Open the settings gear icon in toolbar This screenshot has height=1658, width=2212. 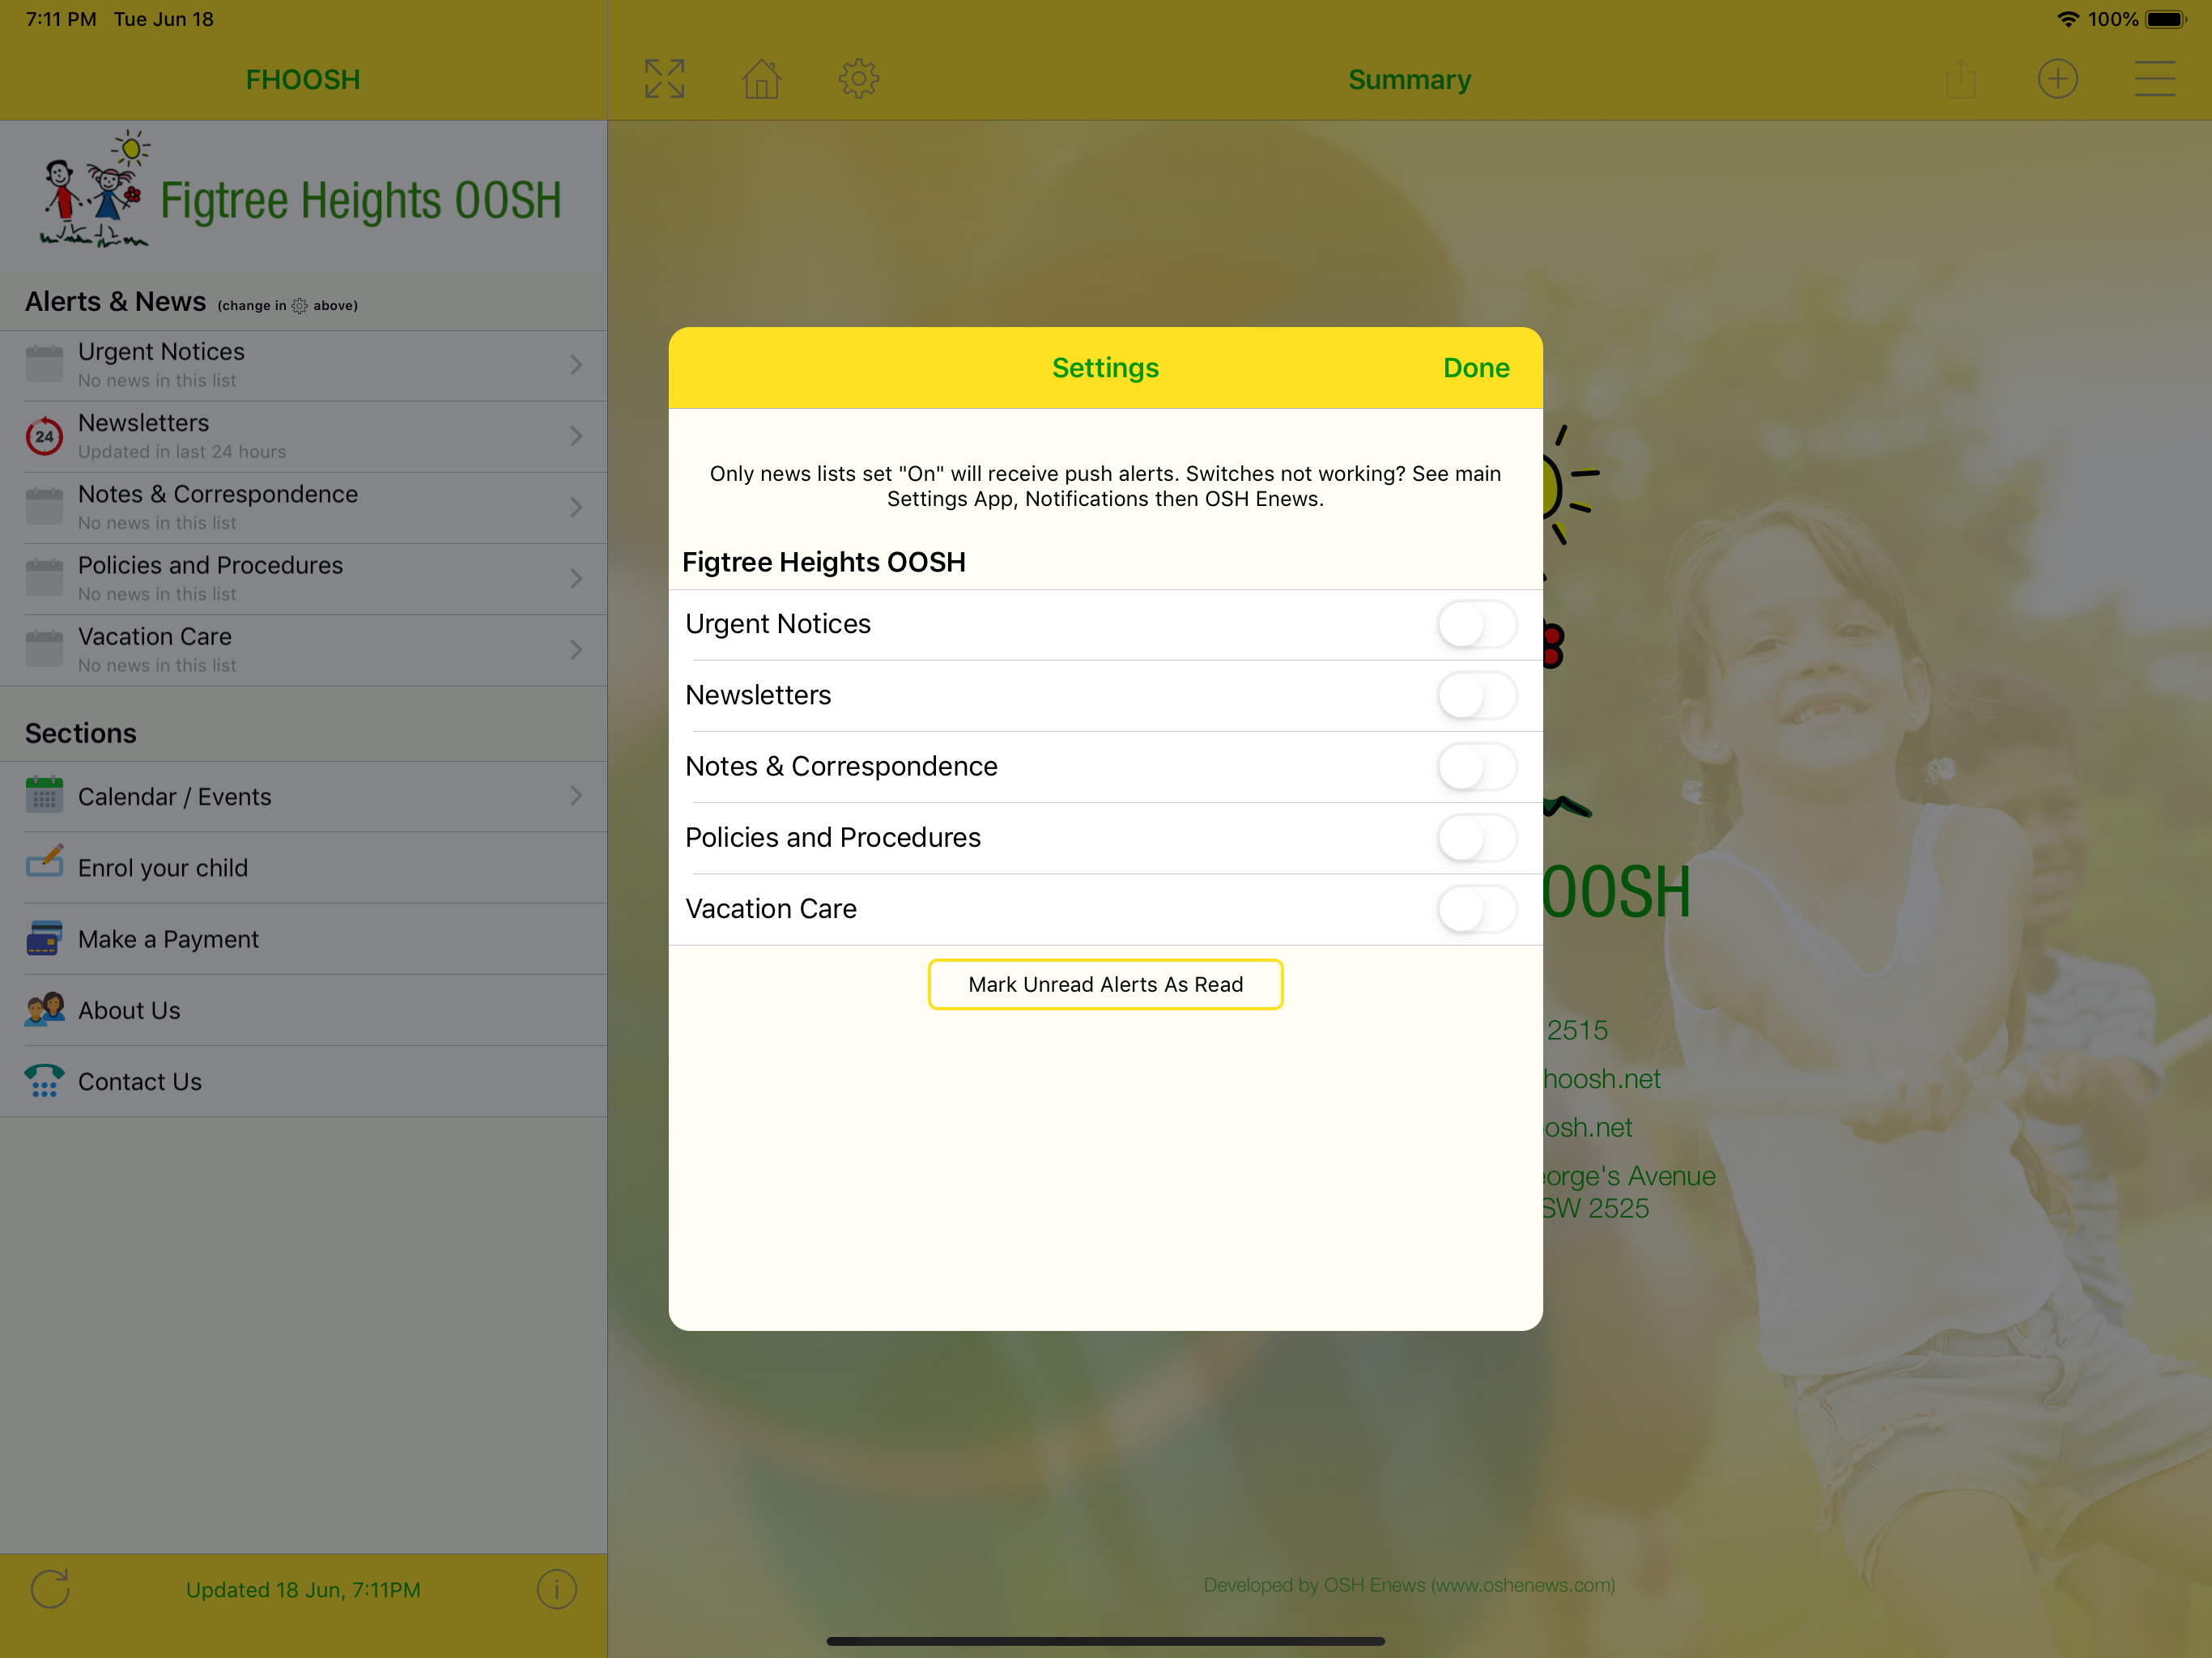pyautogui.click(x=858, y=79)
